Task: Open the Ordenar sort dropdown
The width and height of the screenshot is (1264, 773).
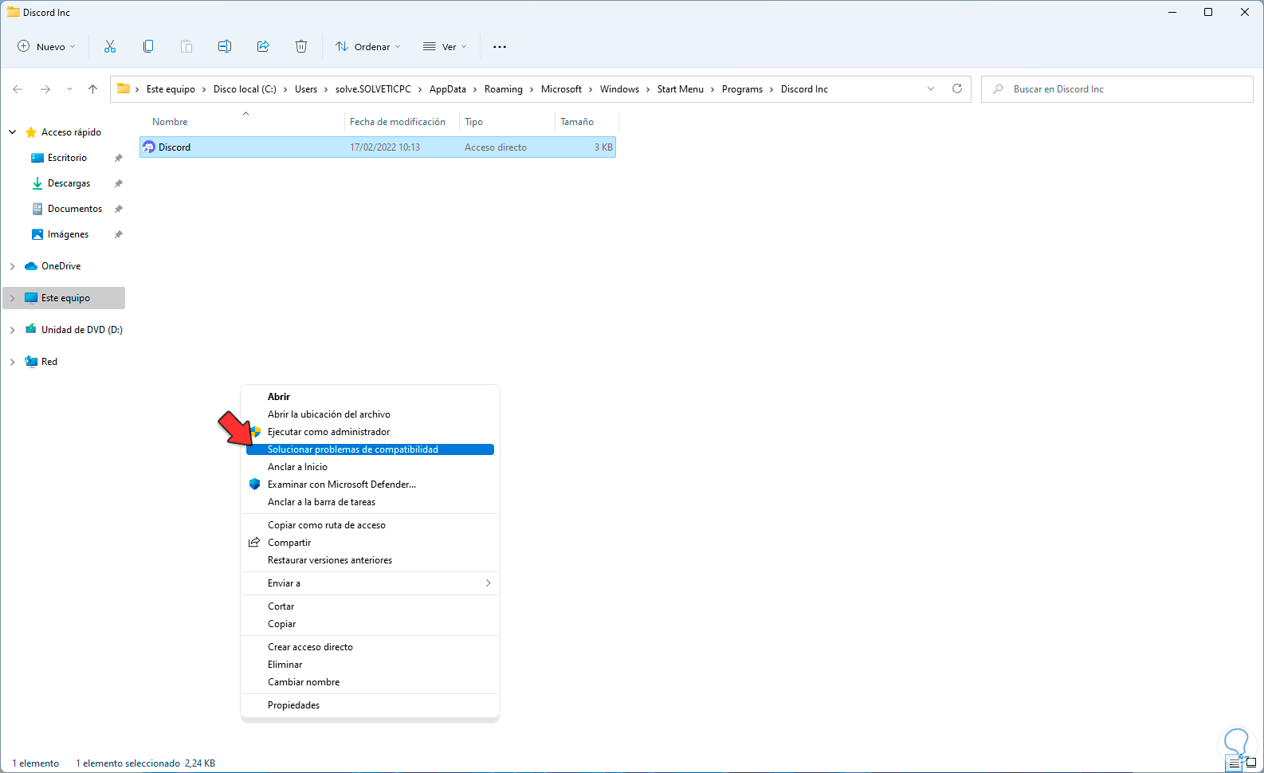Action: click(368, 46)
